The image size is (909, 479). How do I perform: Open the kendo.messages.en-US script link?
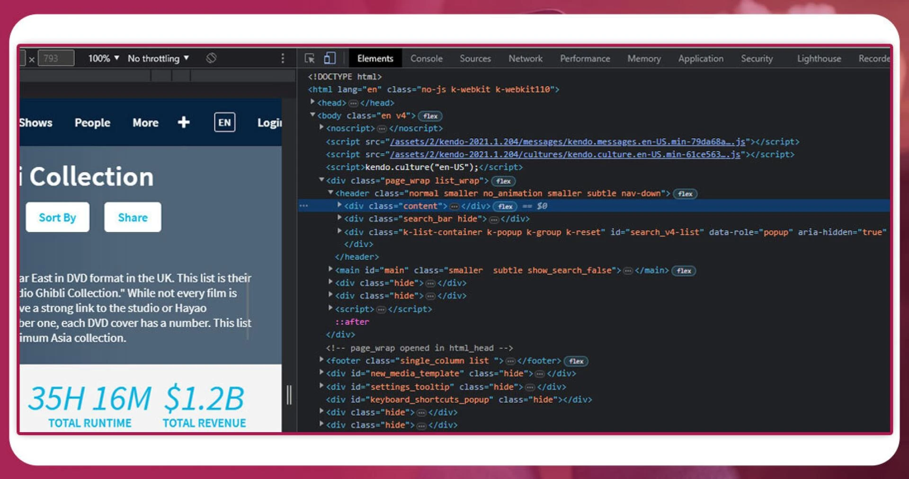567,142
